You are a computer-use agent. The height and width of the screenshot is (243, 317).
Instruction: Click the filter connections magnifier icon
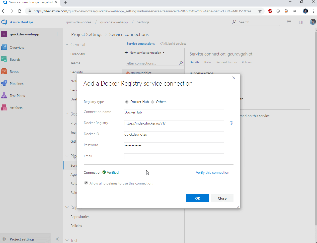[x=181, y=63]
